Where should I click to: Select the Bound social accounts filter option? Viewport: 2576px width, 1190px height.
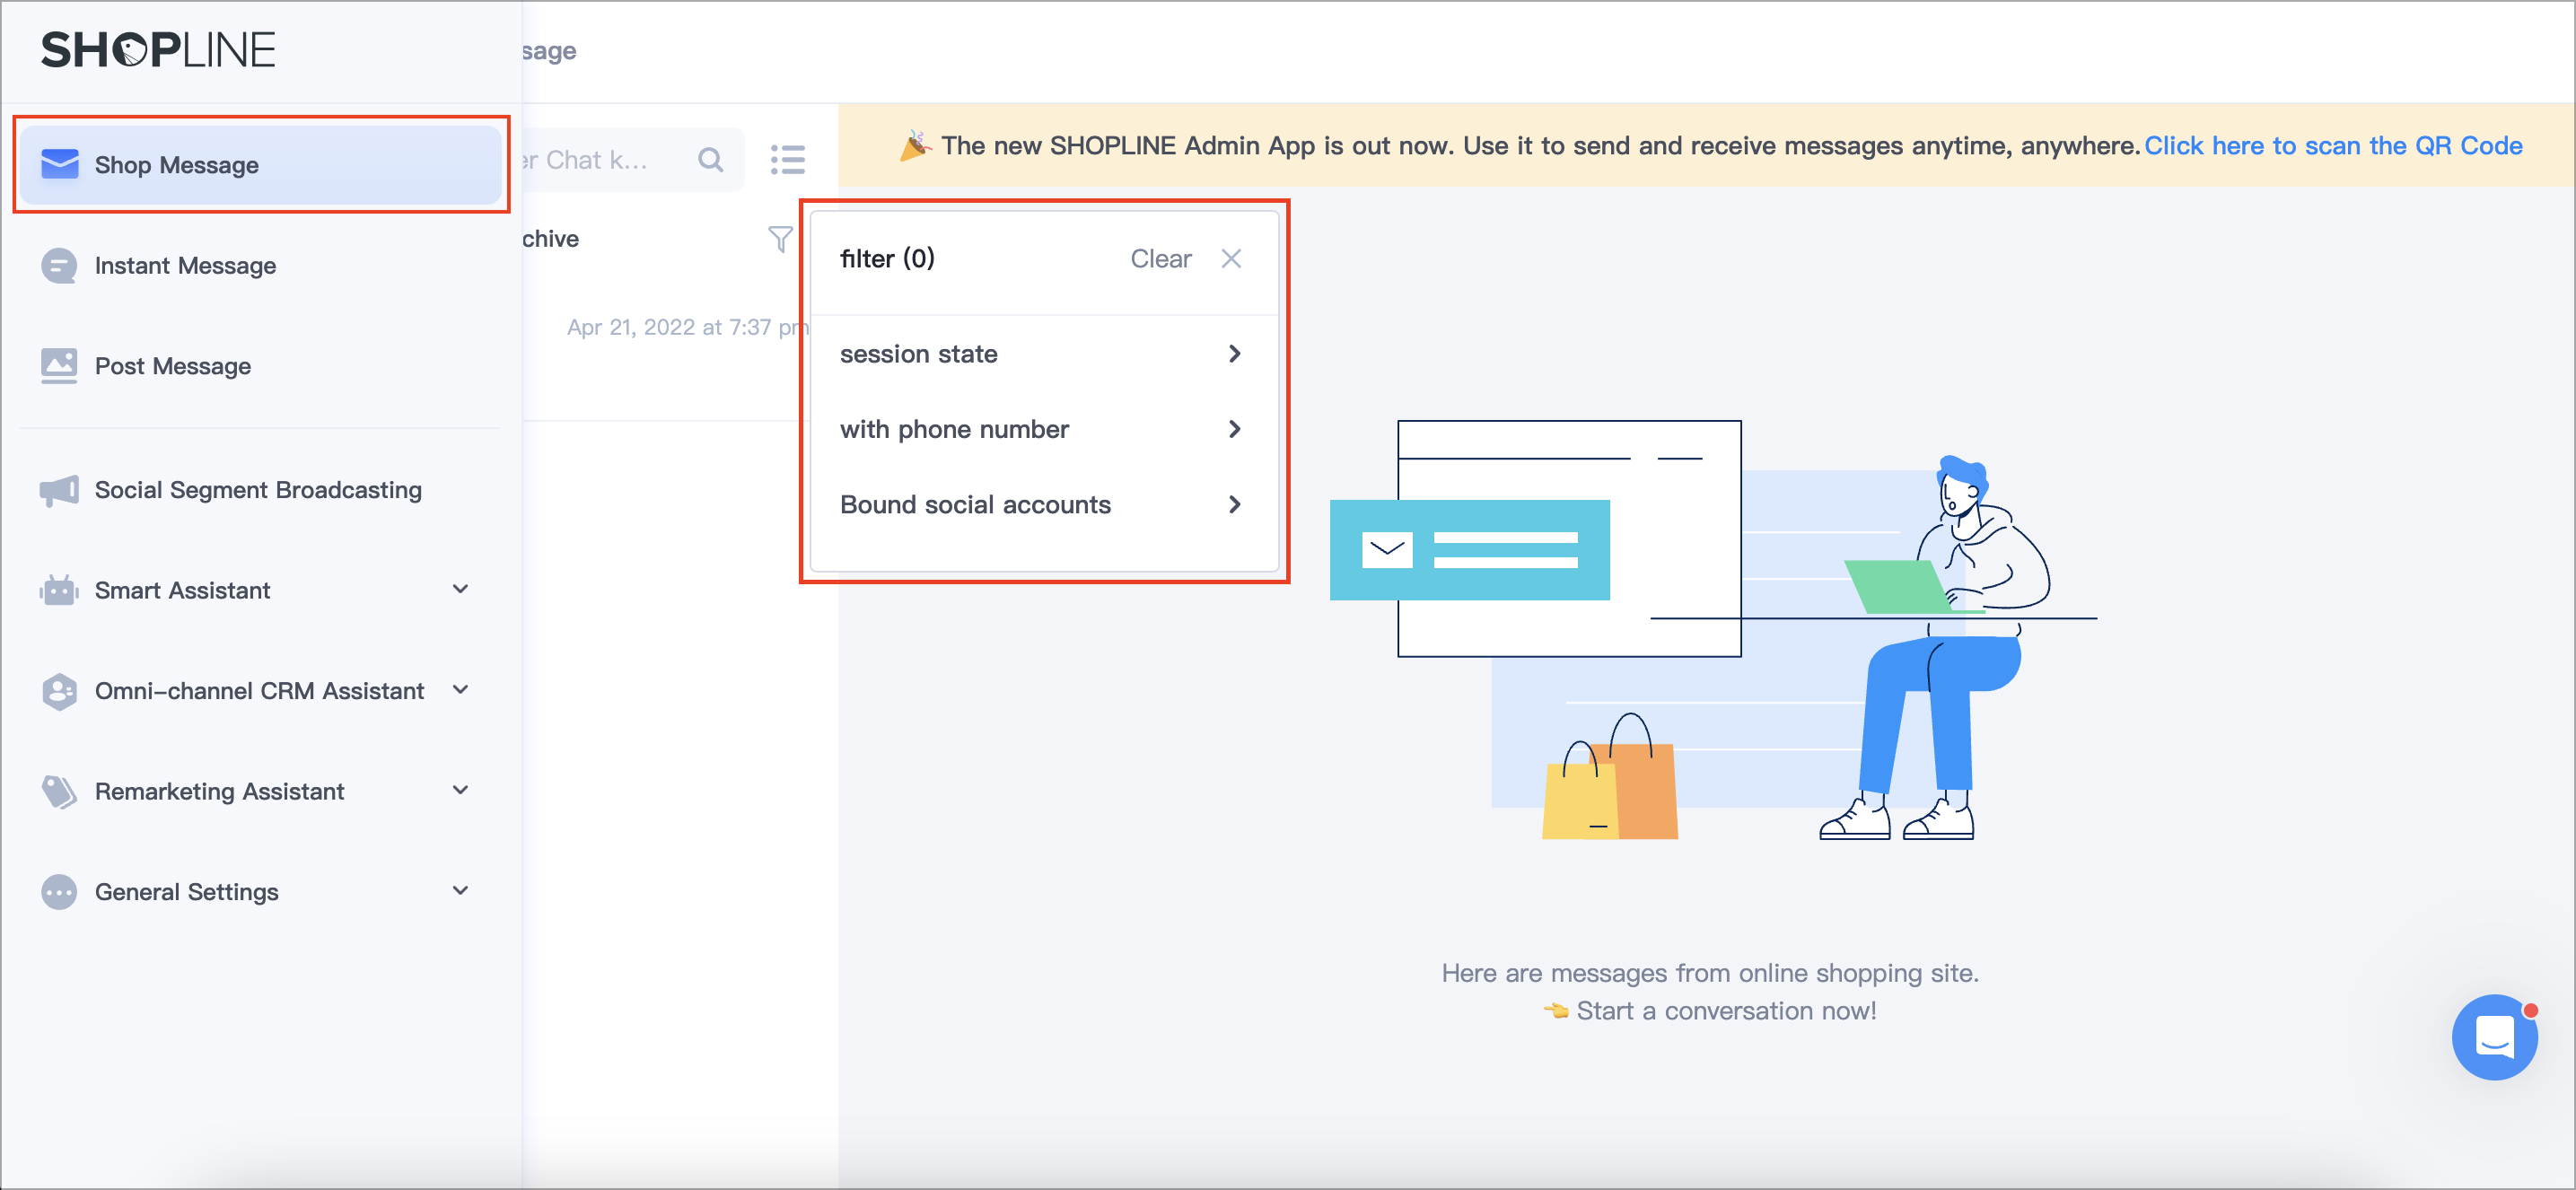click(1043, 505)
